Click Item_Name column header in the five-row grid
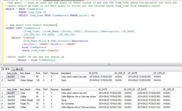Image resolution: width=182 pixels, height=111 pixels. tap(27, 90)
